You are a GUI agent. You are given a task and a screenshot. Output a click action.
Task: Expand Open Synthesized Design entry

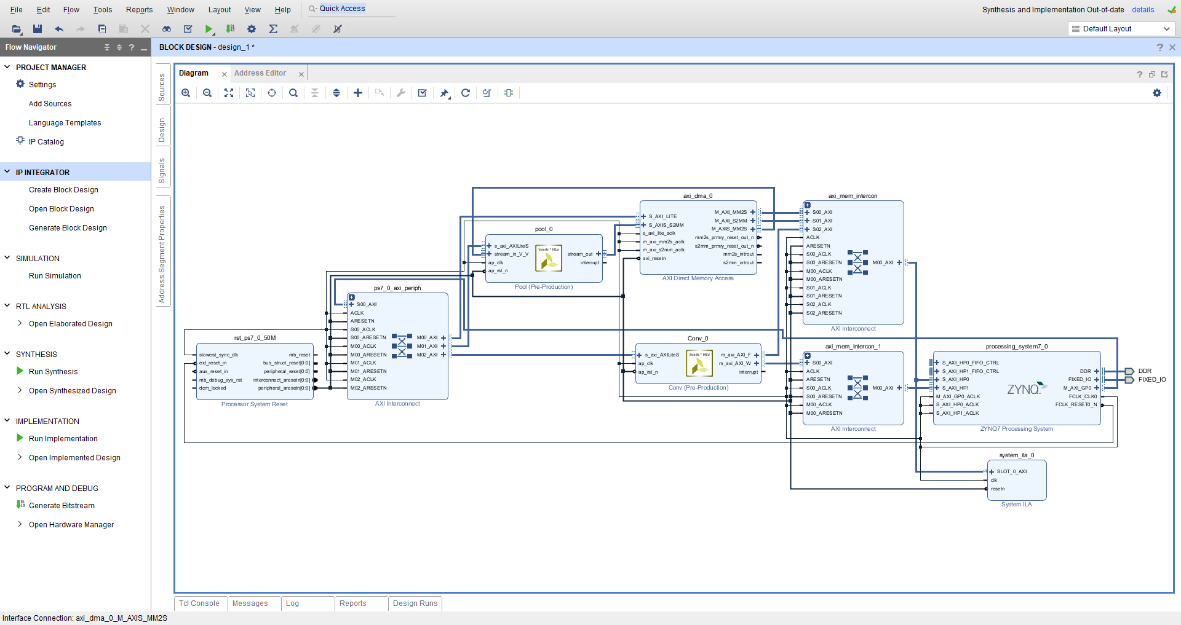[20, 390]
